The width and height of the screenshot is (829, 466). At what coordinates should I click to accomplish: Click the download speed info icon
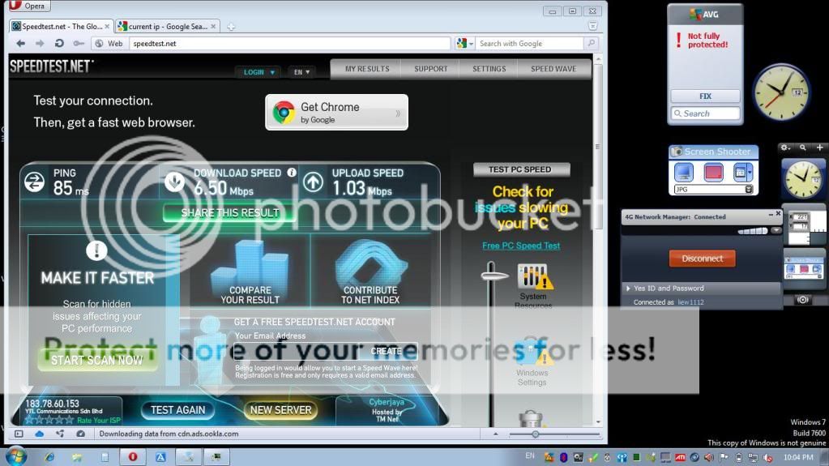pos(291,173)
